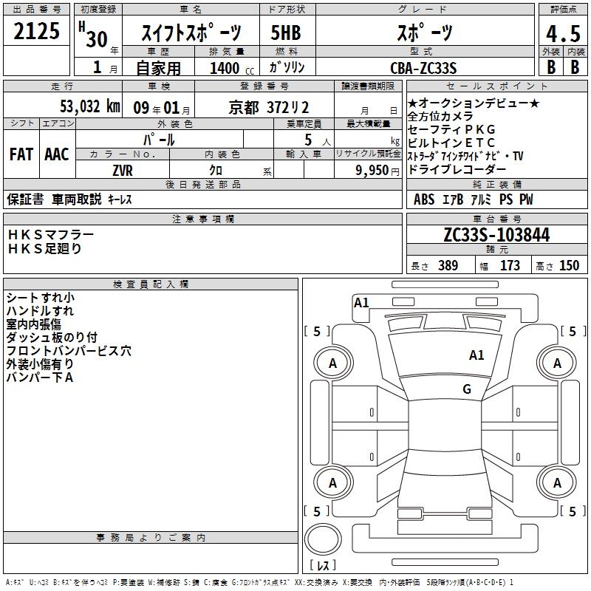Click the inspection expiry 09年01月

click(x=161, y=108)
